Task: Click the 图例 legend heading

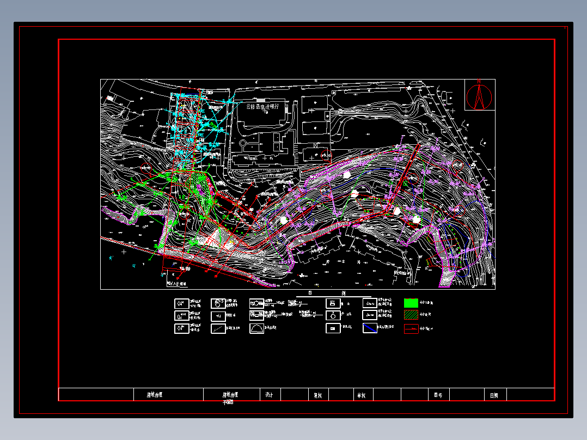Action: point(327,293)
